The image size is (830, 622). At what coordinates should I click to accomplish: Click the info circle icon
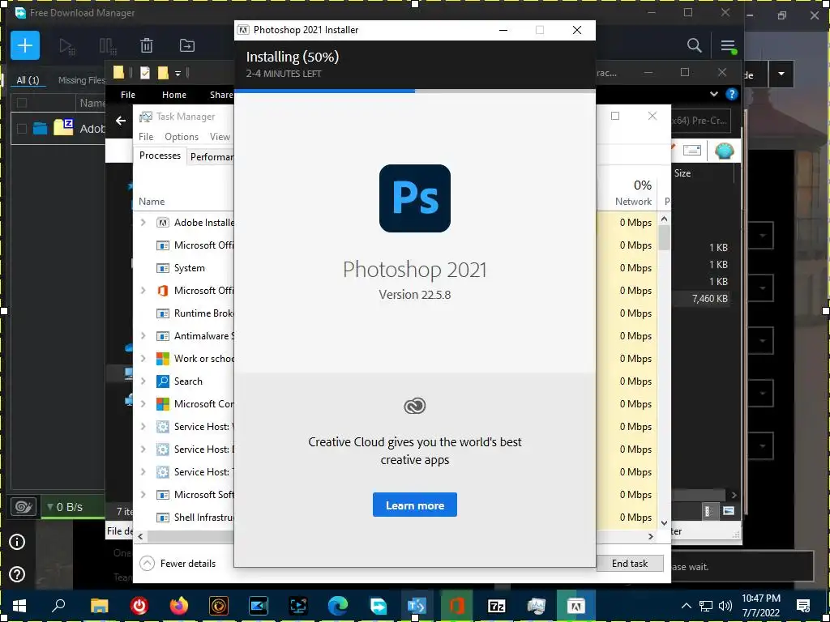17,542
